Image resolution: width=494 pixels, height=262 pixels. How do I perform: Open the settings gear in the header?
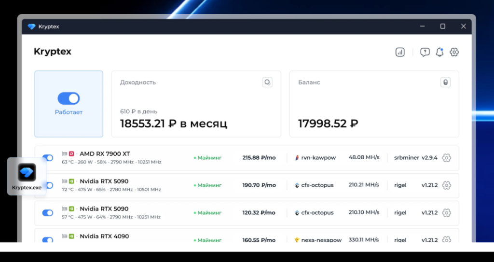click(454, 52)
